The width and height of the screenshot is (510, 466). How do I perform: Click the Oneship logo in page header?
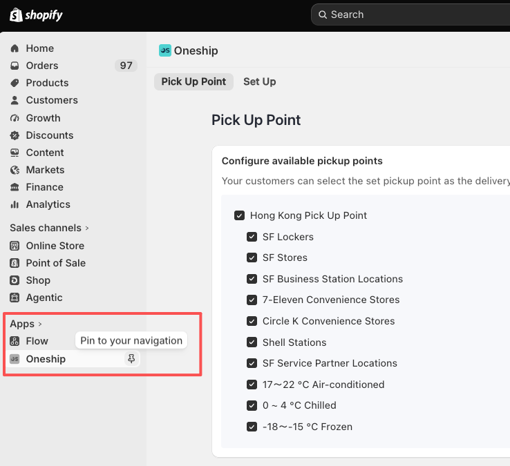coord(165,50)
